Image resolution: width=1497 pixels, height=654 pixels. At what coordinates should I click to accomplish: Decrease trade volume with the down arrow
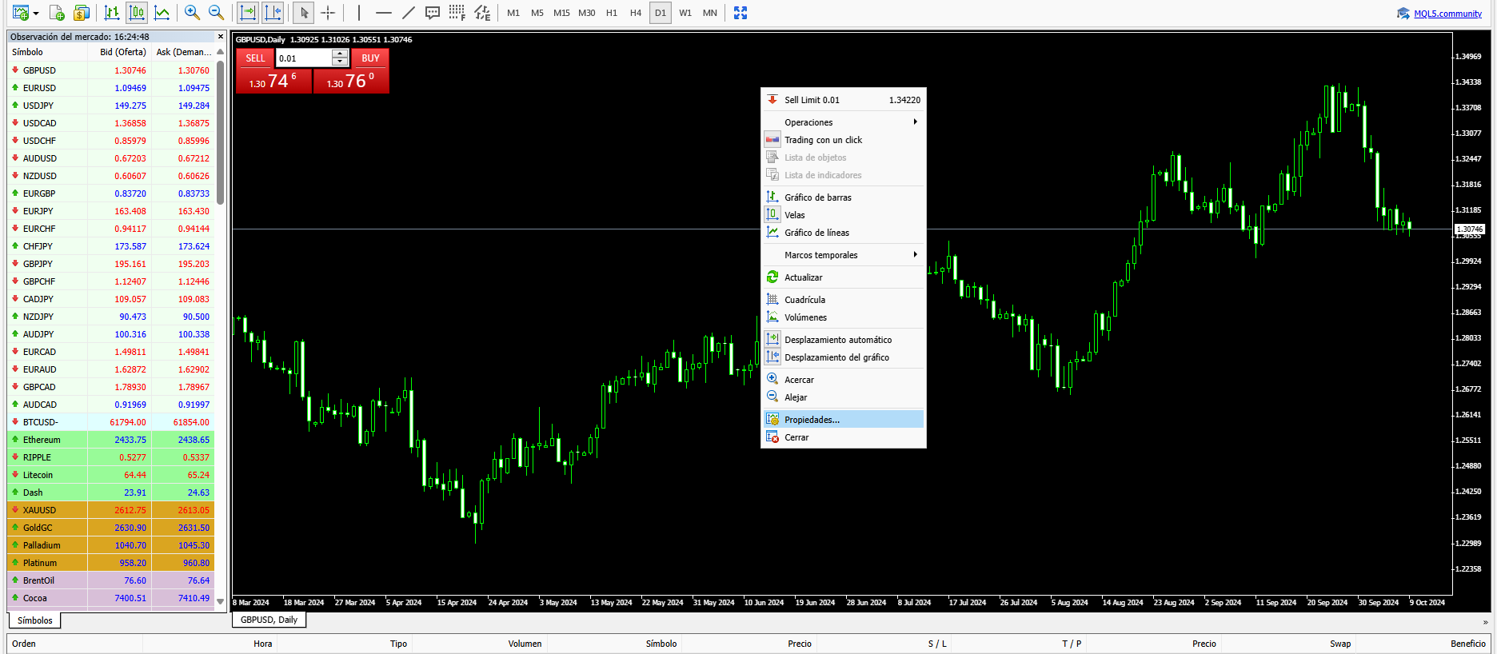[x=340, y=62]
